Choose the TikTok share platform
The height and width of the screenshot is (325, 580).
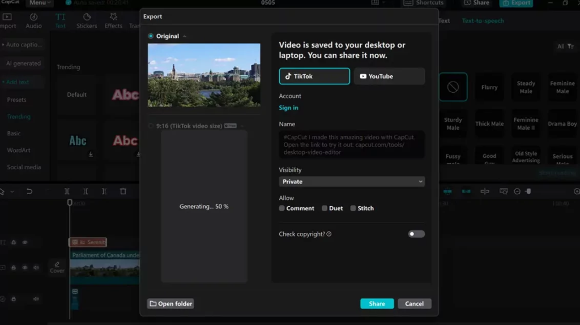point(314,76)
